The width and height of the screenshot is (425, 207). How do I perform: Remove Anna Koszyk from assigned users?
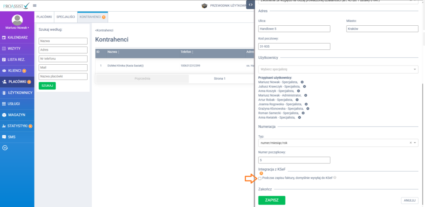pos(298,91)
